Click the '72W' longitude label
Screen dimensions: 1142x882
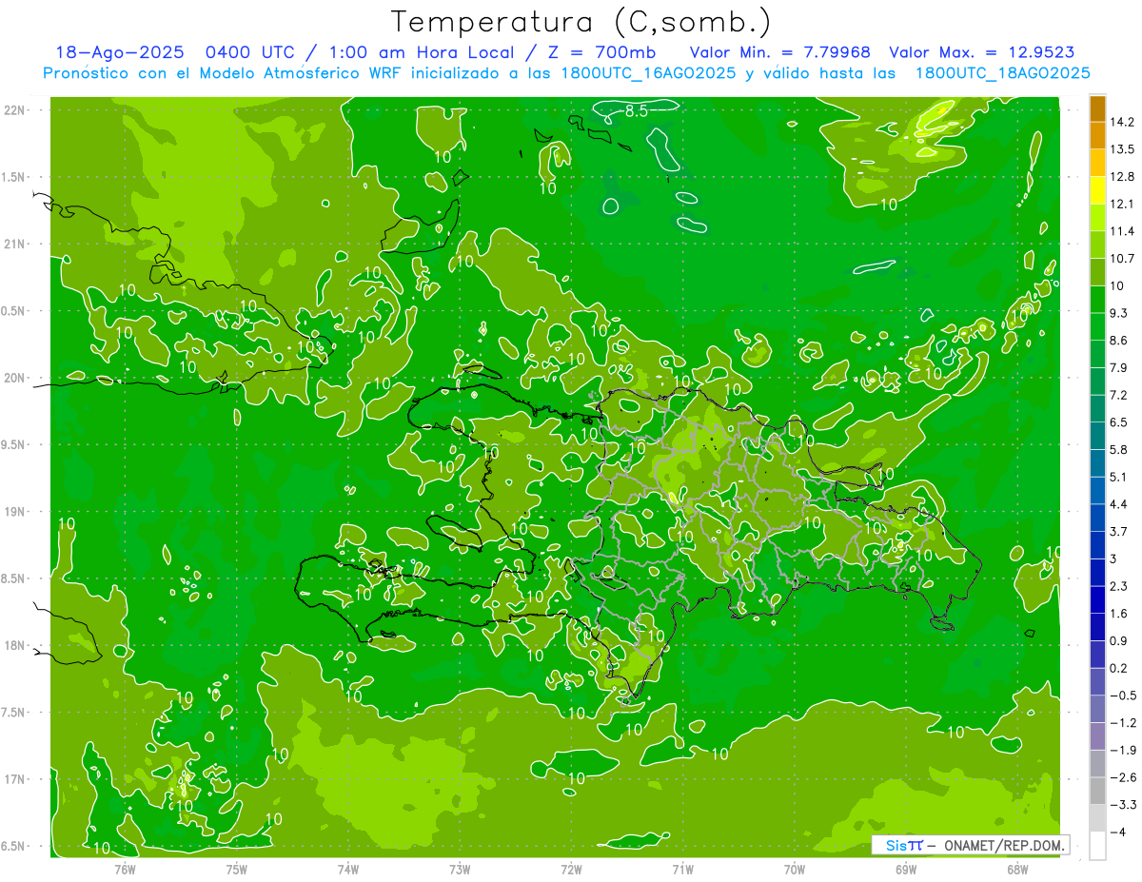tap(571, 869)
